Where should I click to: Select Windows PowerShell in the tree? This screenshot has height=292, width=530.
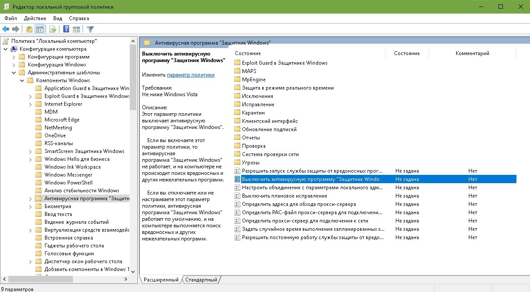tap(69, 183)
